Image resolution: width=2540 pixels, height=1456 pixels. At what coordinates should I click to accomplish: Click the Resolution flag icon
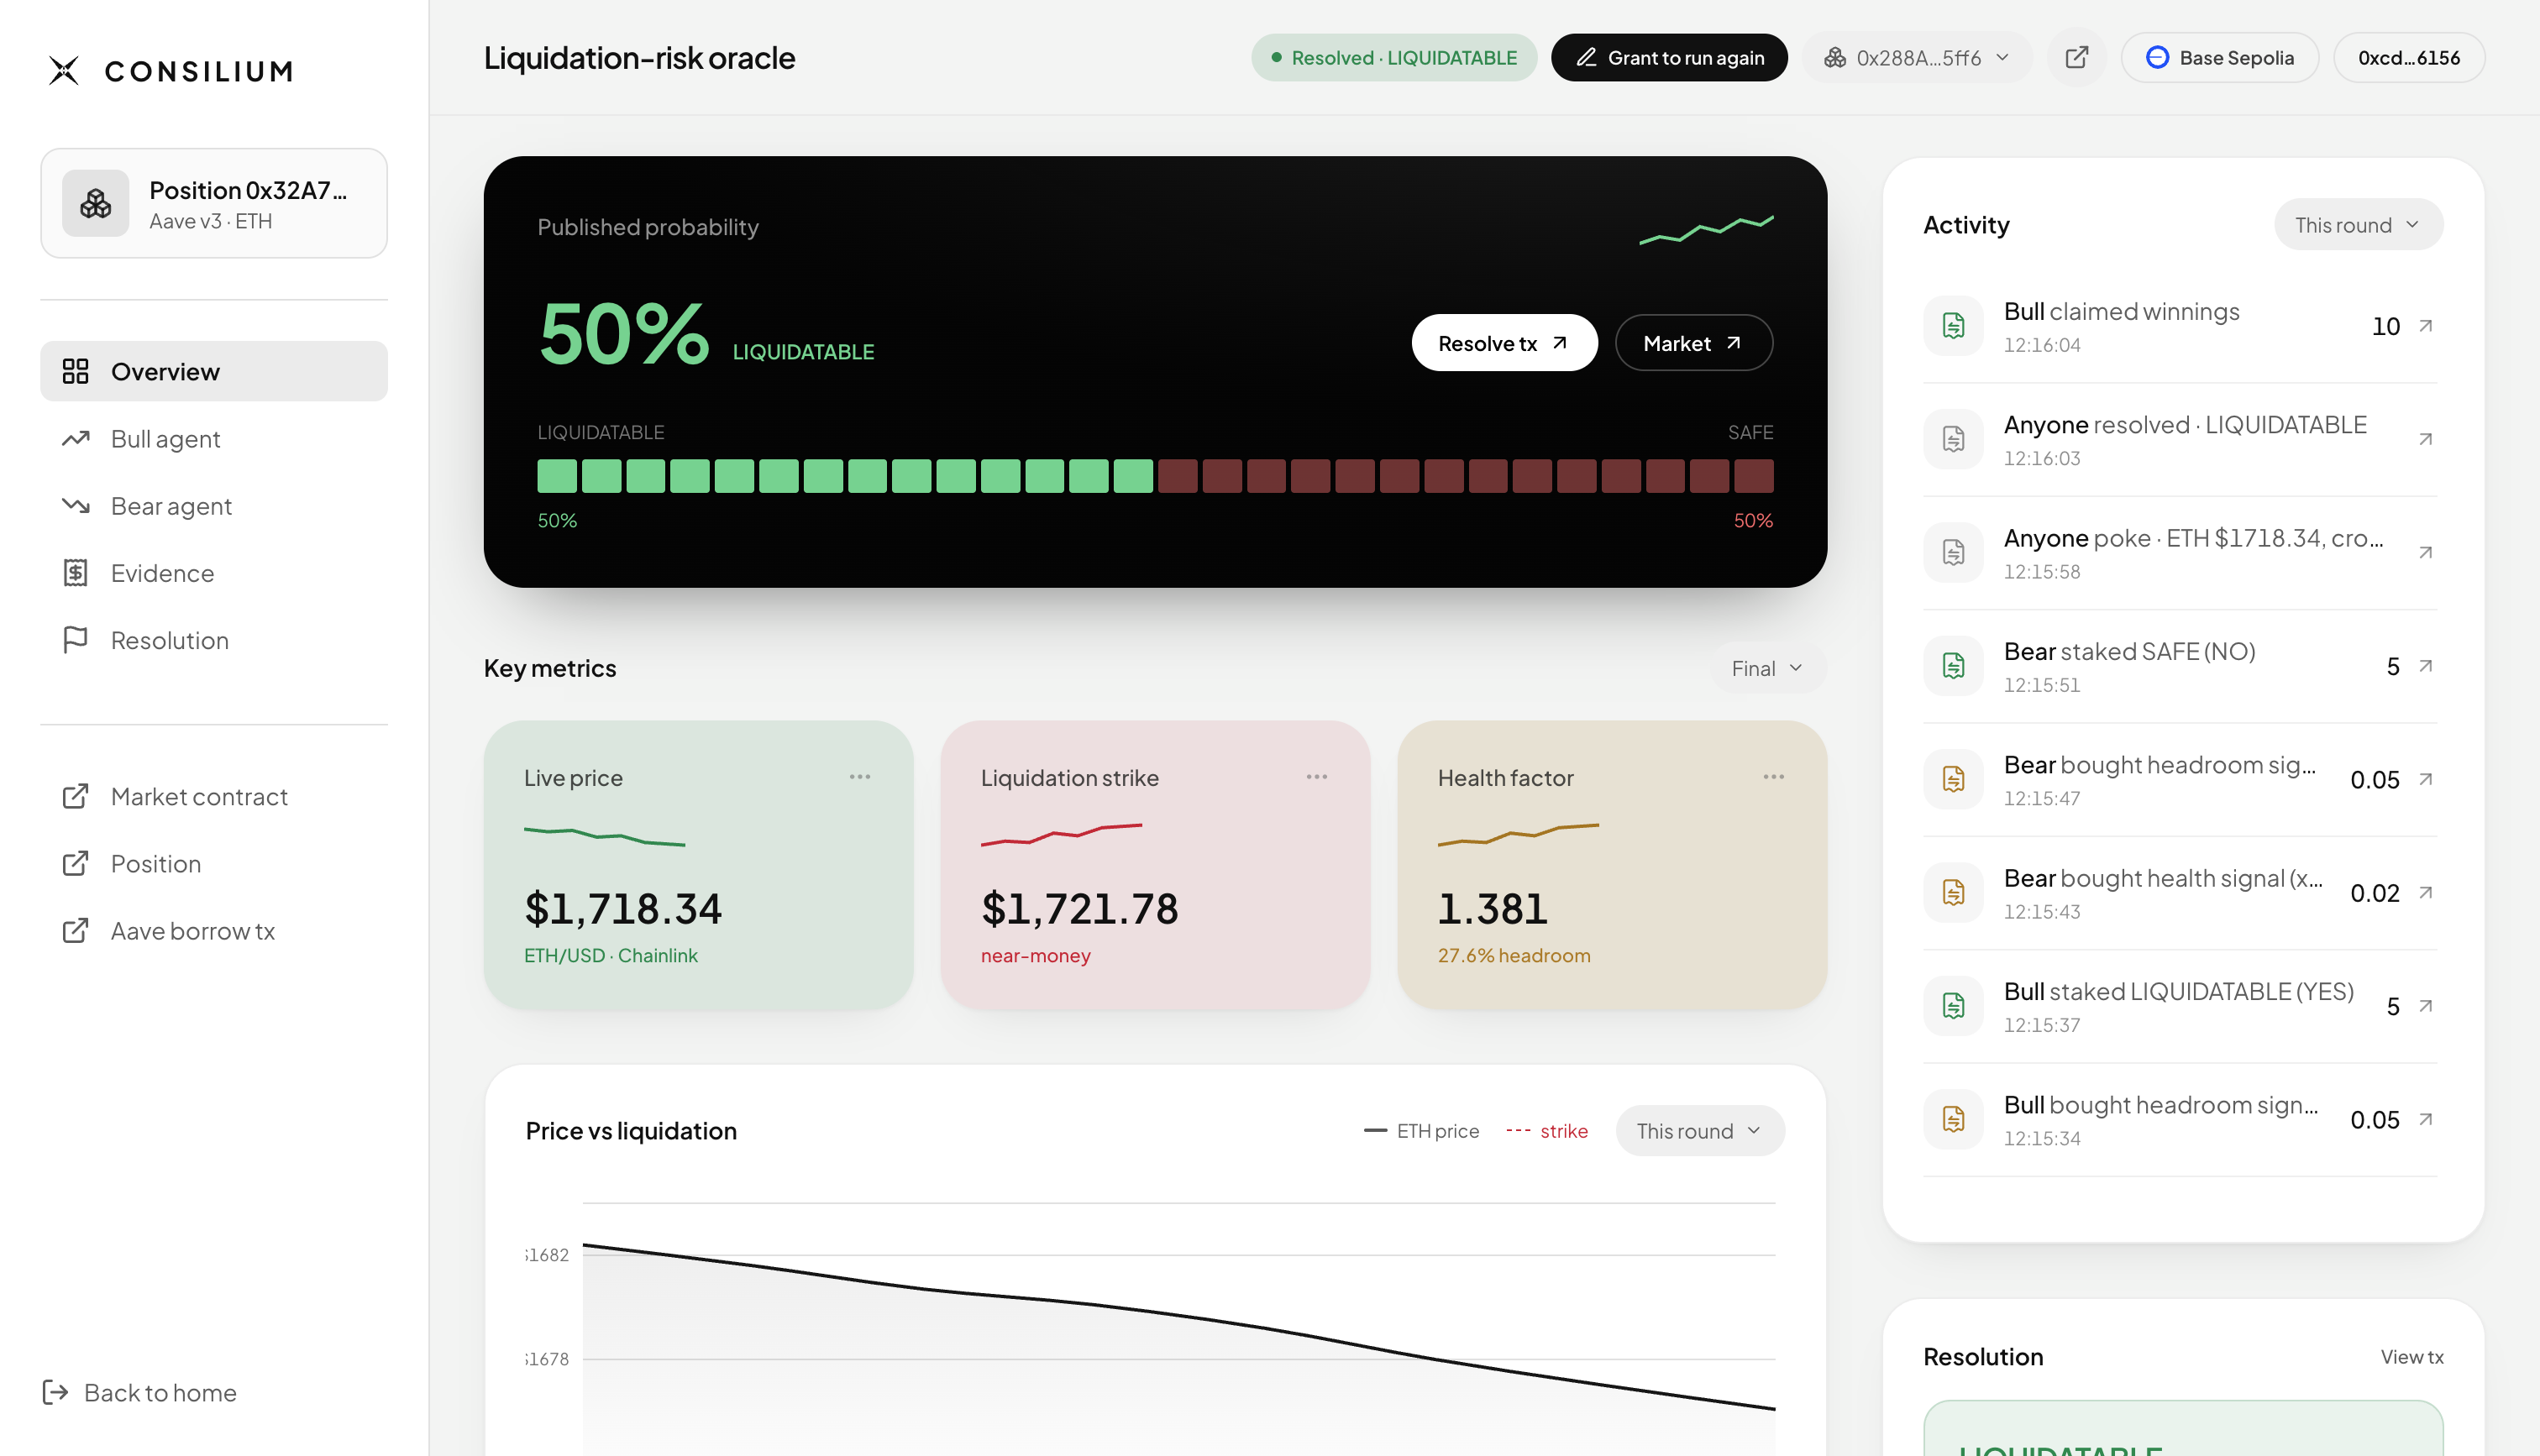click(76, 639)
